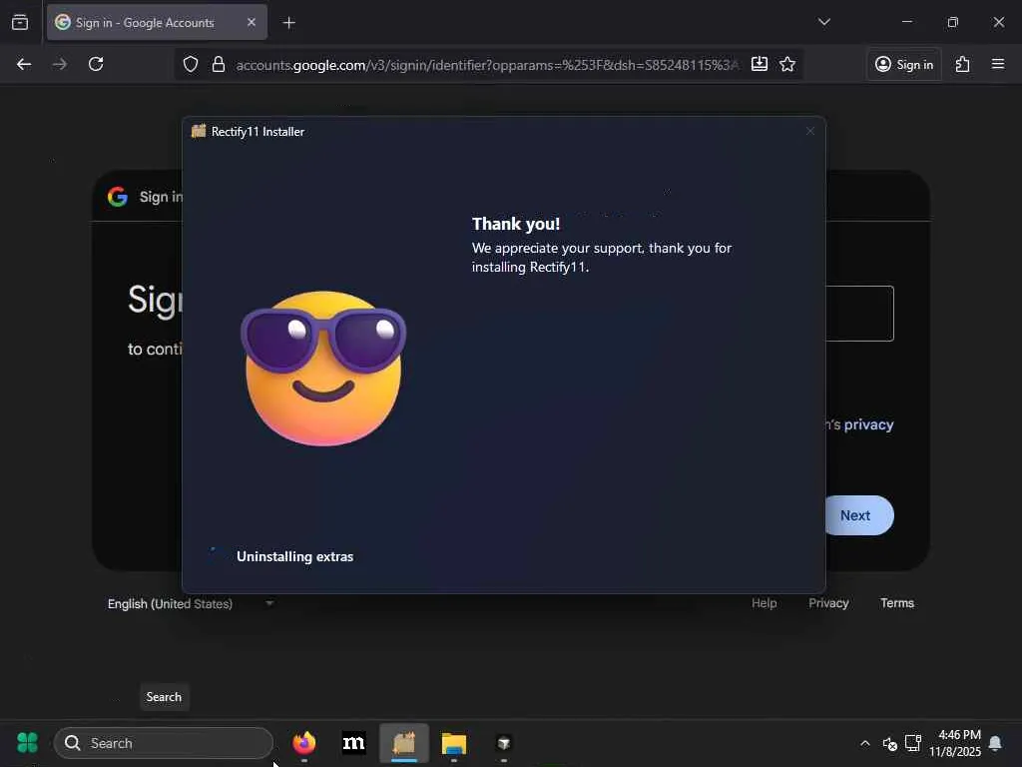The image size is (1022, 767).
Task: Click the taskbar Search box
Action: pos(164,743)
